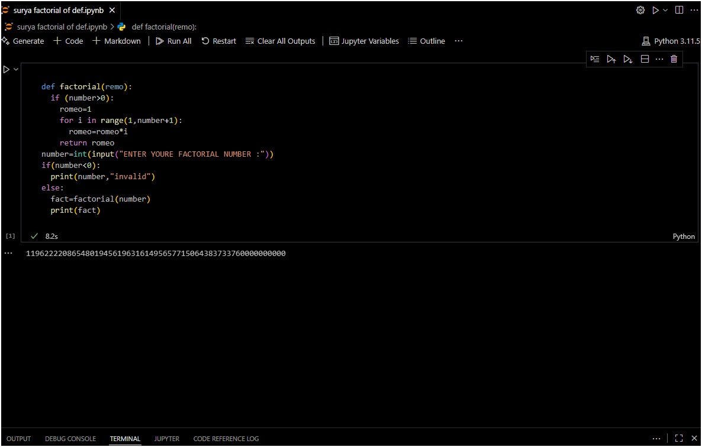
Task: Click Execute Above Cells icon
Action: (x=611, y=59)
